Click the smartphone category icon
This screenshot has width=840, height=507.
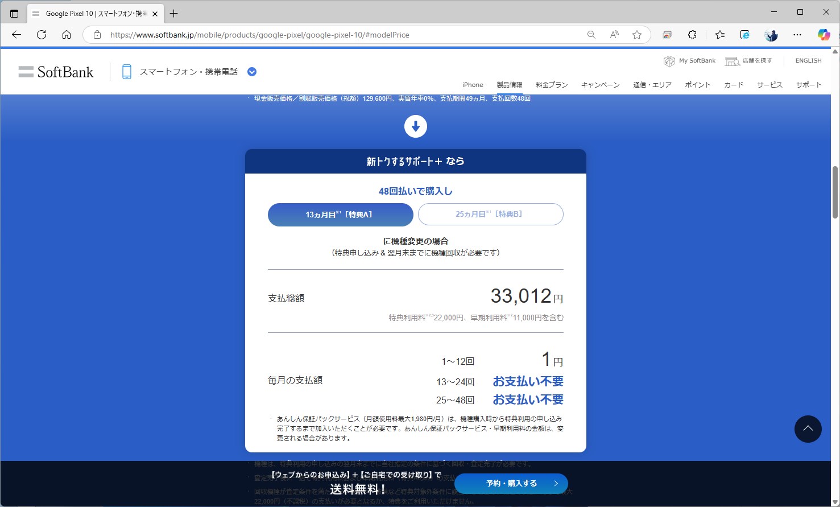coord(127,72)
